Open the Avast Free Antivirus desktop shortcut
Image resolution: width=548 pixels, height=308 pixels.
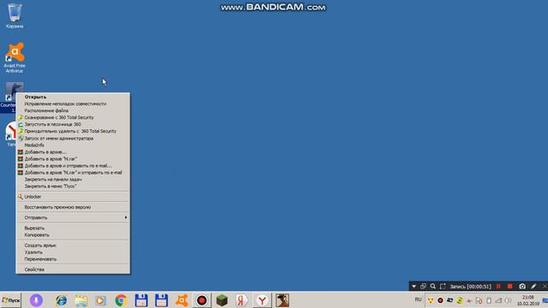tap(15, 57)
